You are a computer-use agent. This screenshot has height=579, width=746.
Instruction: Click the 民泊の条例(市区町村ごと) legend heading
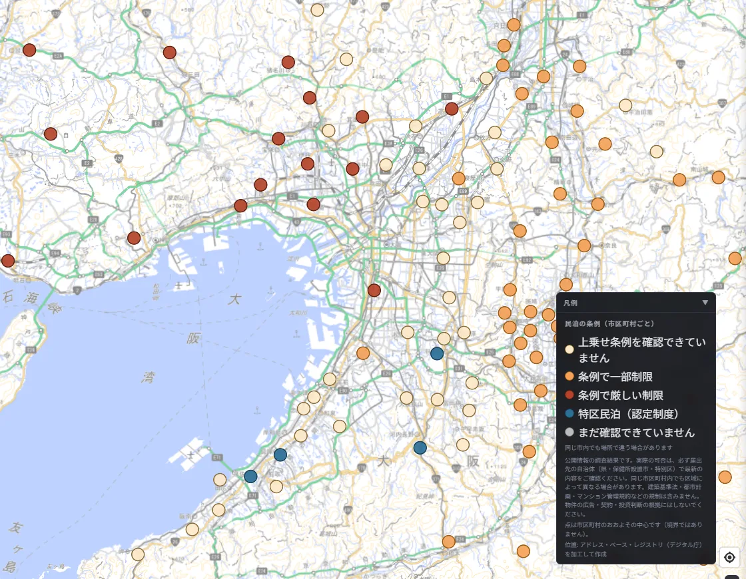pyautogui.click(x=609, y=323)
